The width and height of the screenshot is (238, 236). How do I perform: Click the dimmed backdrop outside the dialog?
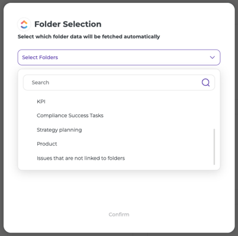(2, 118)
